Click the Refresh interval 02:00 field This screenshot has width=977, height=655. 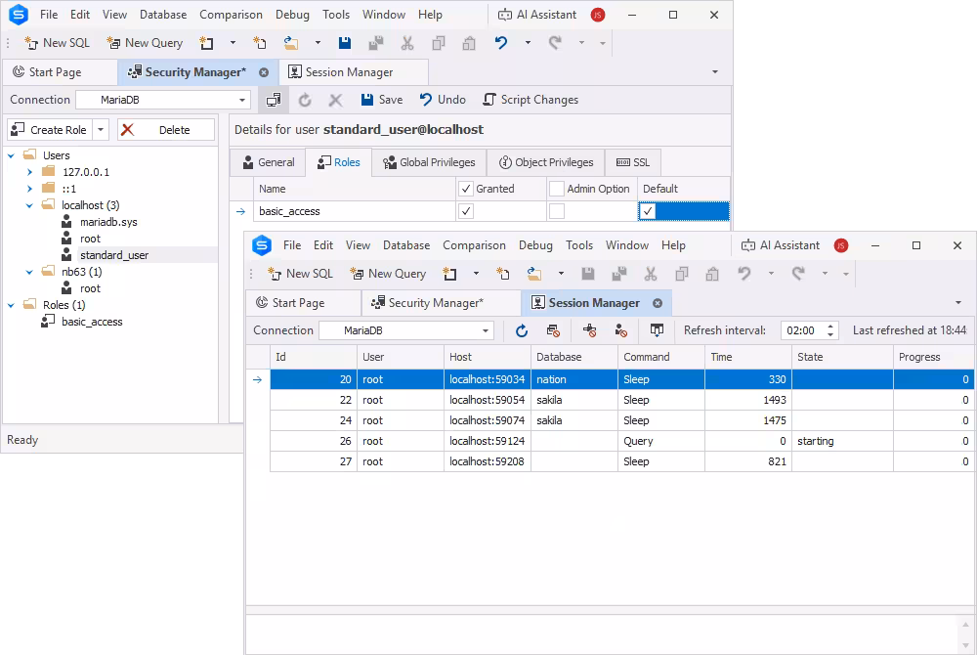click(x=802, y=330)
